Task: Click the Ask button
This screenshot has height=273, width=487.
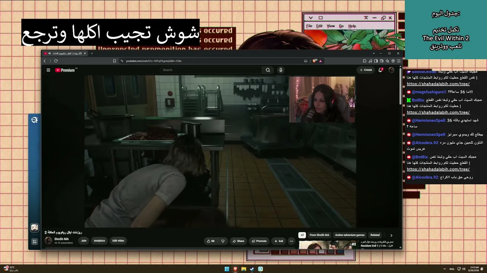Action: tap(279, 241)
